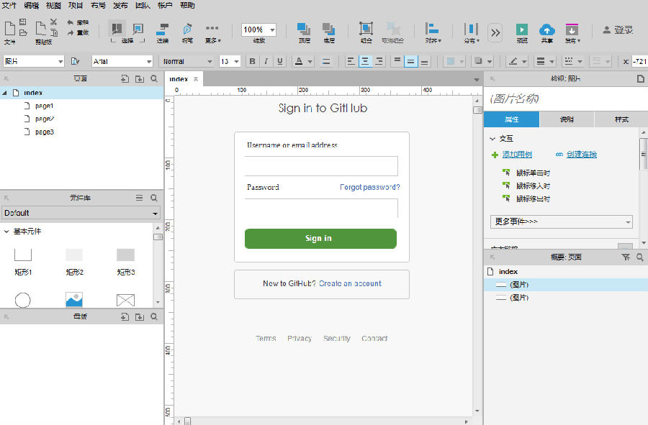Screen dimensions: 648x425
Task: Open the 更多事件>>> dropdown
Action: 561,221
